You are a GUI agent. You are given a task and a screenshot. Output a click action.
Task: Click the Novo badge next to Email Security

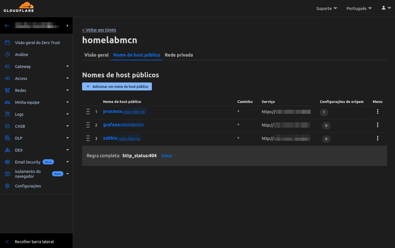[x=48, y=162]
